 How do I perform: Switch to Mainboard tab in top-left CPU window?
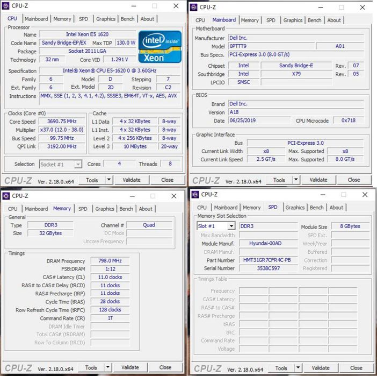pyautogui.click(x=37, y=19)
